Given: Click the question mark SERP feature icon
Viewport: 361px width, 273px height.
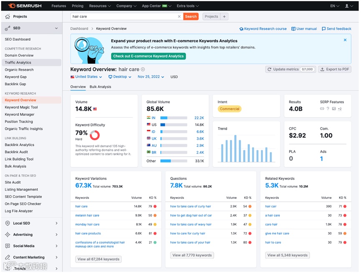Looking at the screenshot, I should (x=328, y=109).
